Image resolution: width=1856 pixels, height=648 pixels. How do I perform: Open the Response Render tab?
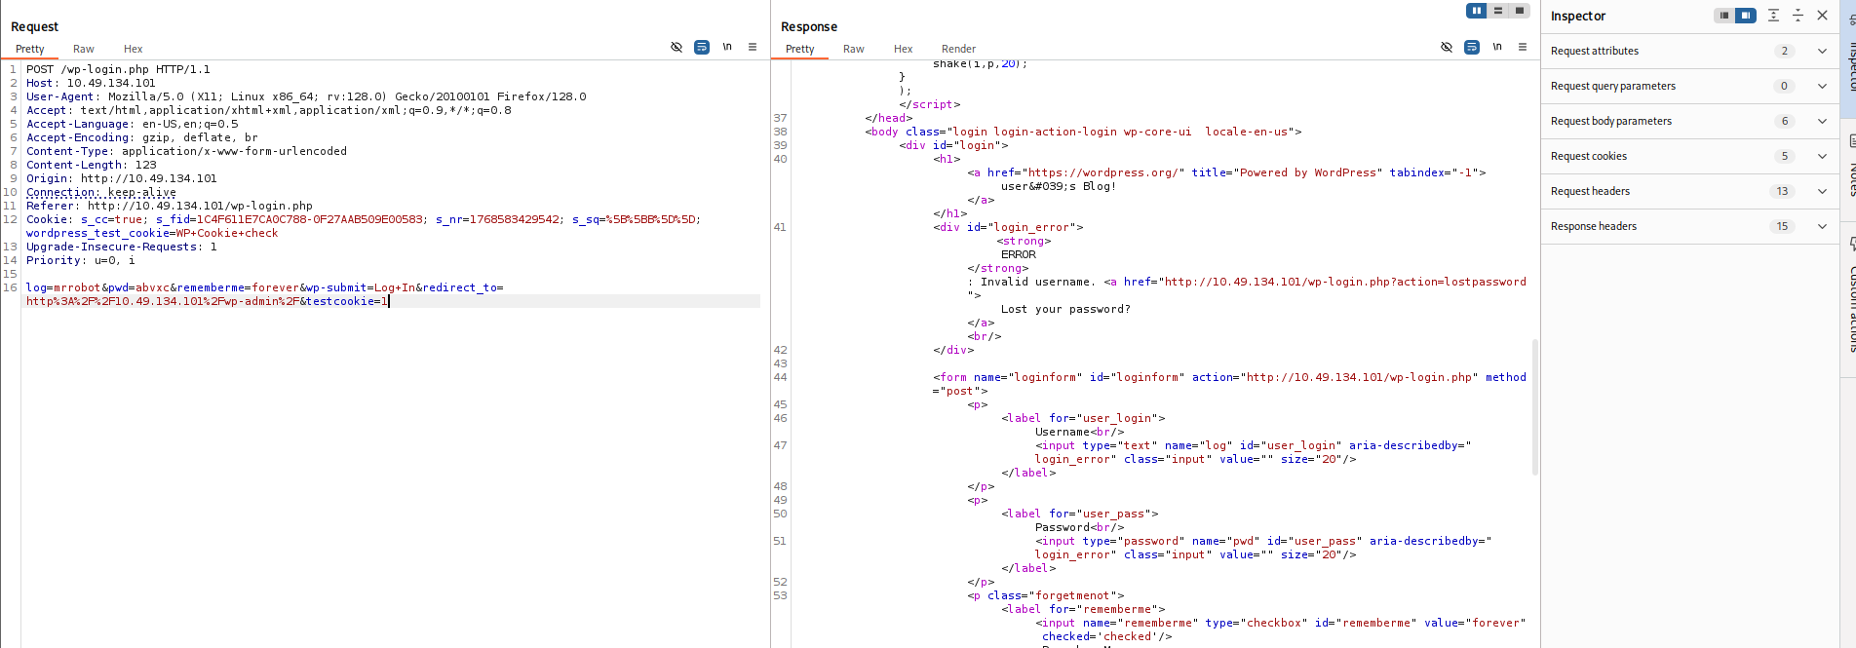tap(958, 49)
